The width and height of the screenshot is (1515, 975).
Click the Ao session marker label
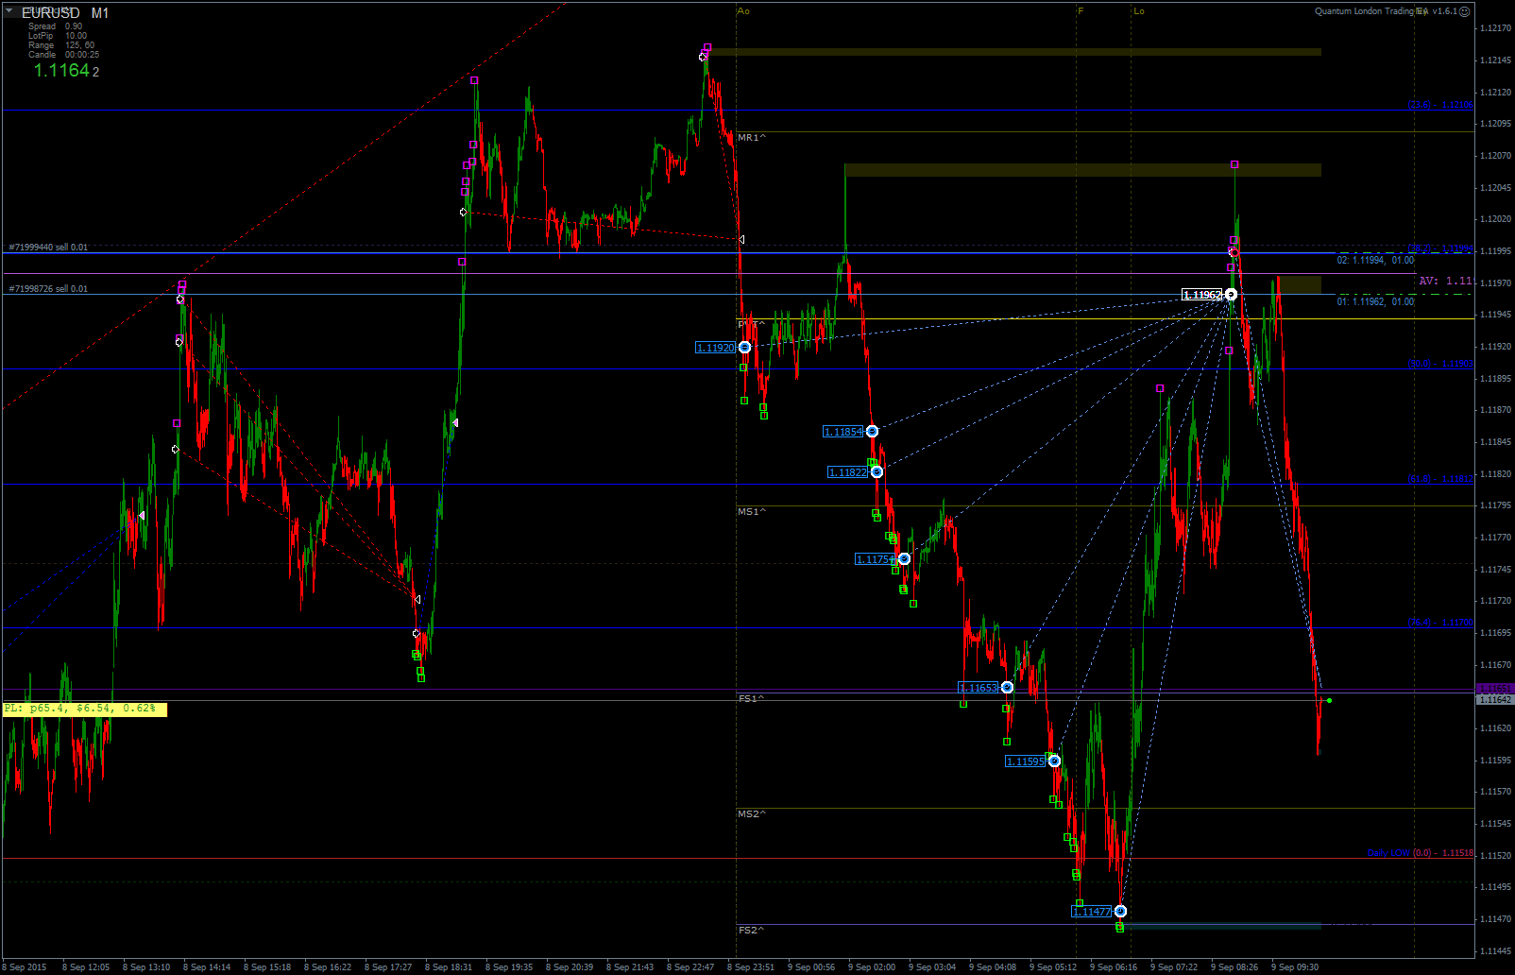pos(743,11)
